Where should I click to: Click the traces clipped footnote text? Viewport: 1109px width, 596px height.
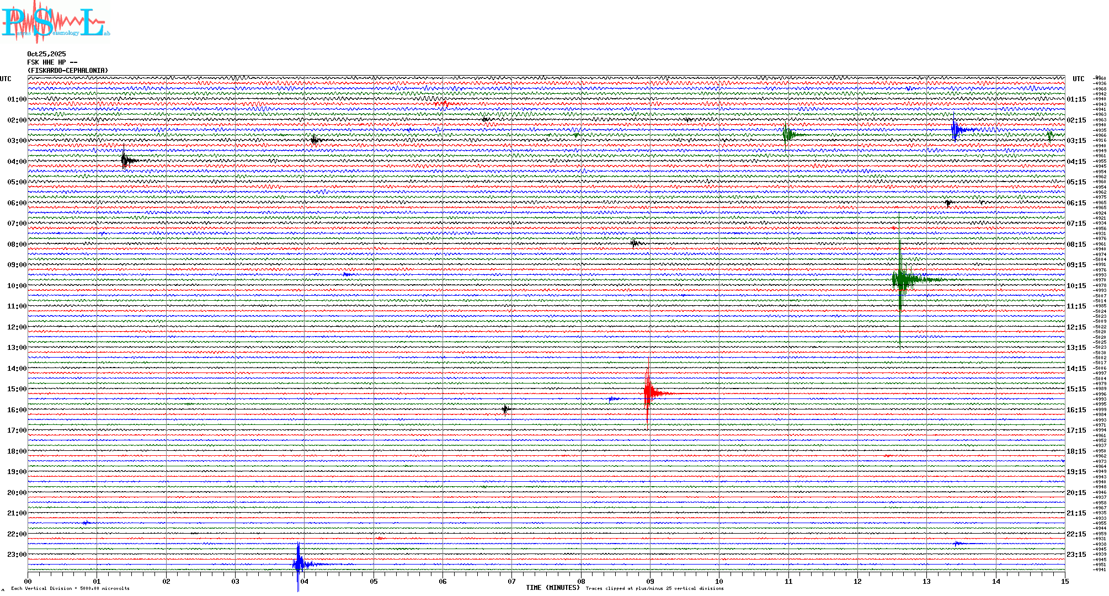click(x=654, y=588)
